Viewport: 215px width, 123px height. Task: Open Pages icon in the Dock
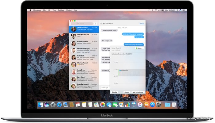(x=121, y=105)
